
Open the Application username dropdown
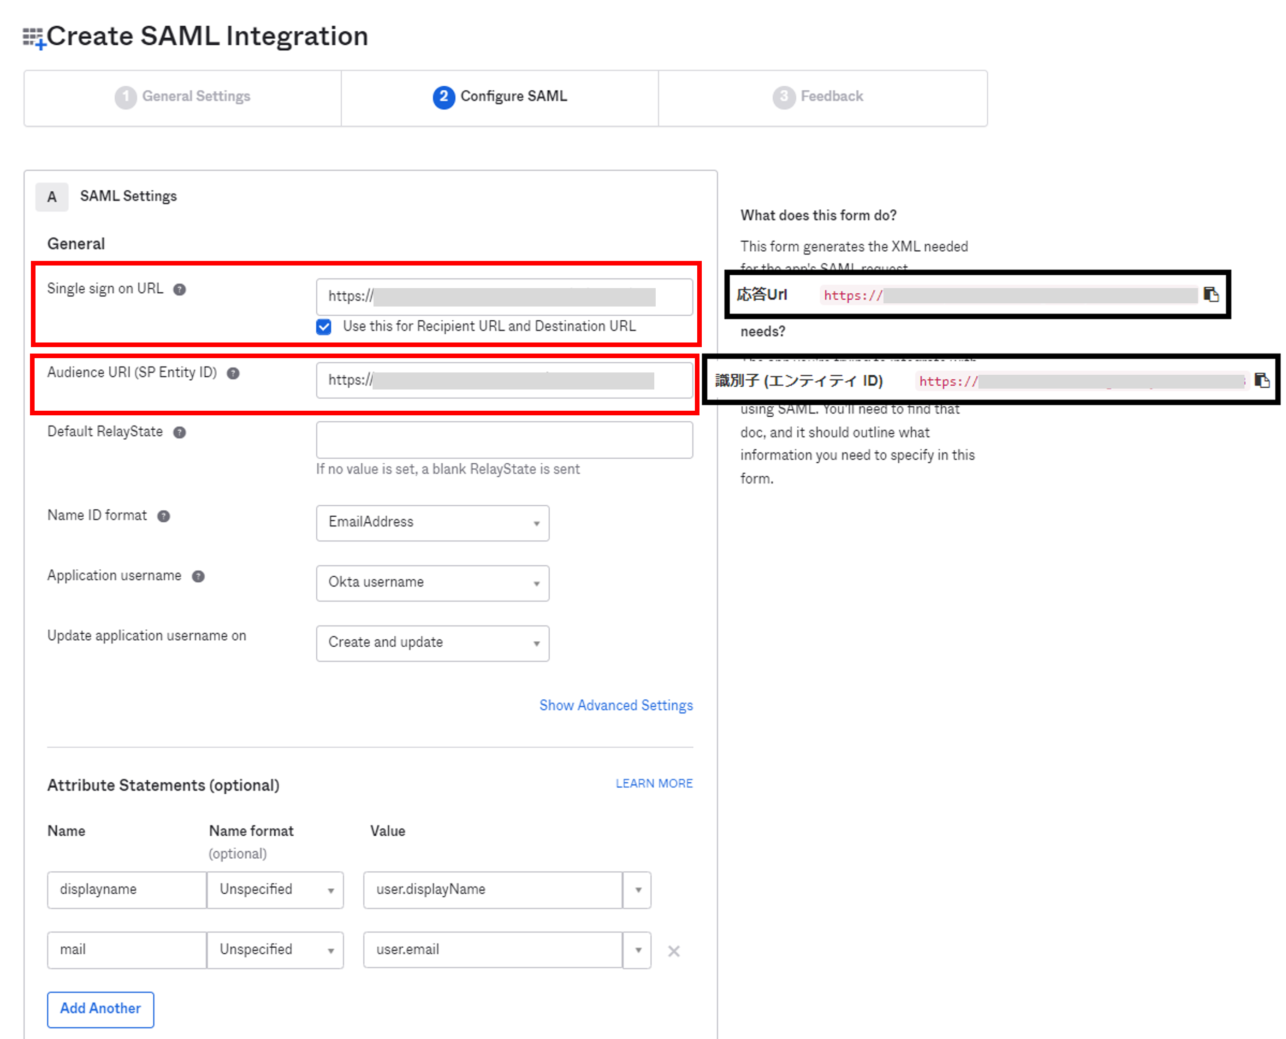[432, 583]
